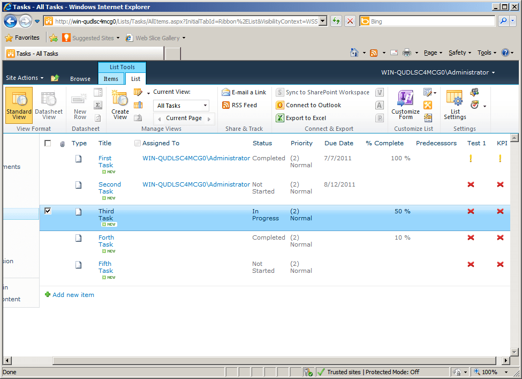Click Sync to SharePoint Workspace
Screen dimensions: 522x379
(x=323, y=92)
